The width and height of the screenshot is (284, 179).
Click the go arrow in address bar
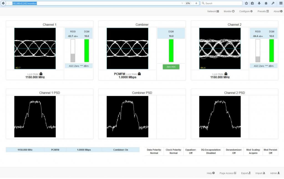[x=196, y=3]
